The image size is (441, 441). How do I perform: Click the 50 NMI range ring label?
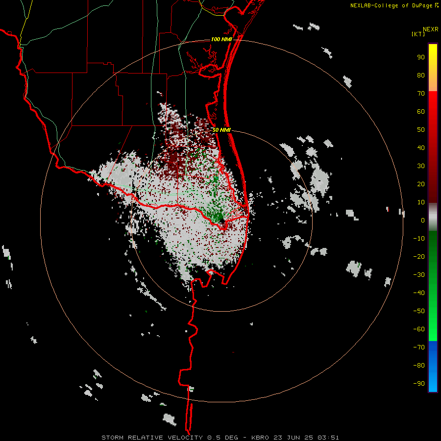[x=221, y=130]
